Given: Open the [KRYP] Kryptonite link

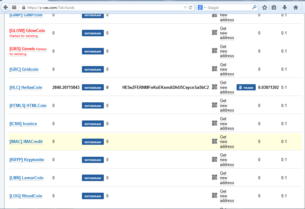Looking at the screenshot, I should (x=27, y=160).
